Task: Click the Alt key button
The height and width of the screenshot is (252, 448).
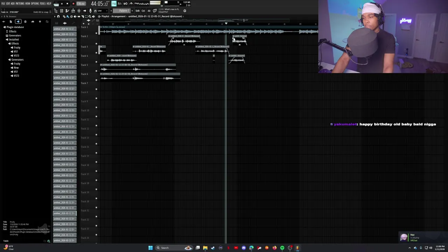Action: pos(149,11)
